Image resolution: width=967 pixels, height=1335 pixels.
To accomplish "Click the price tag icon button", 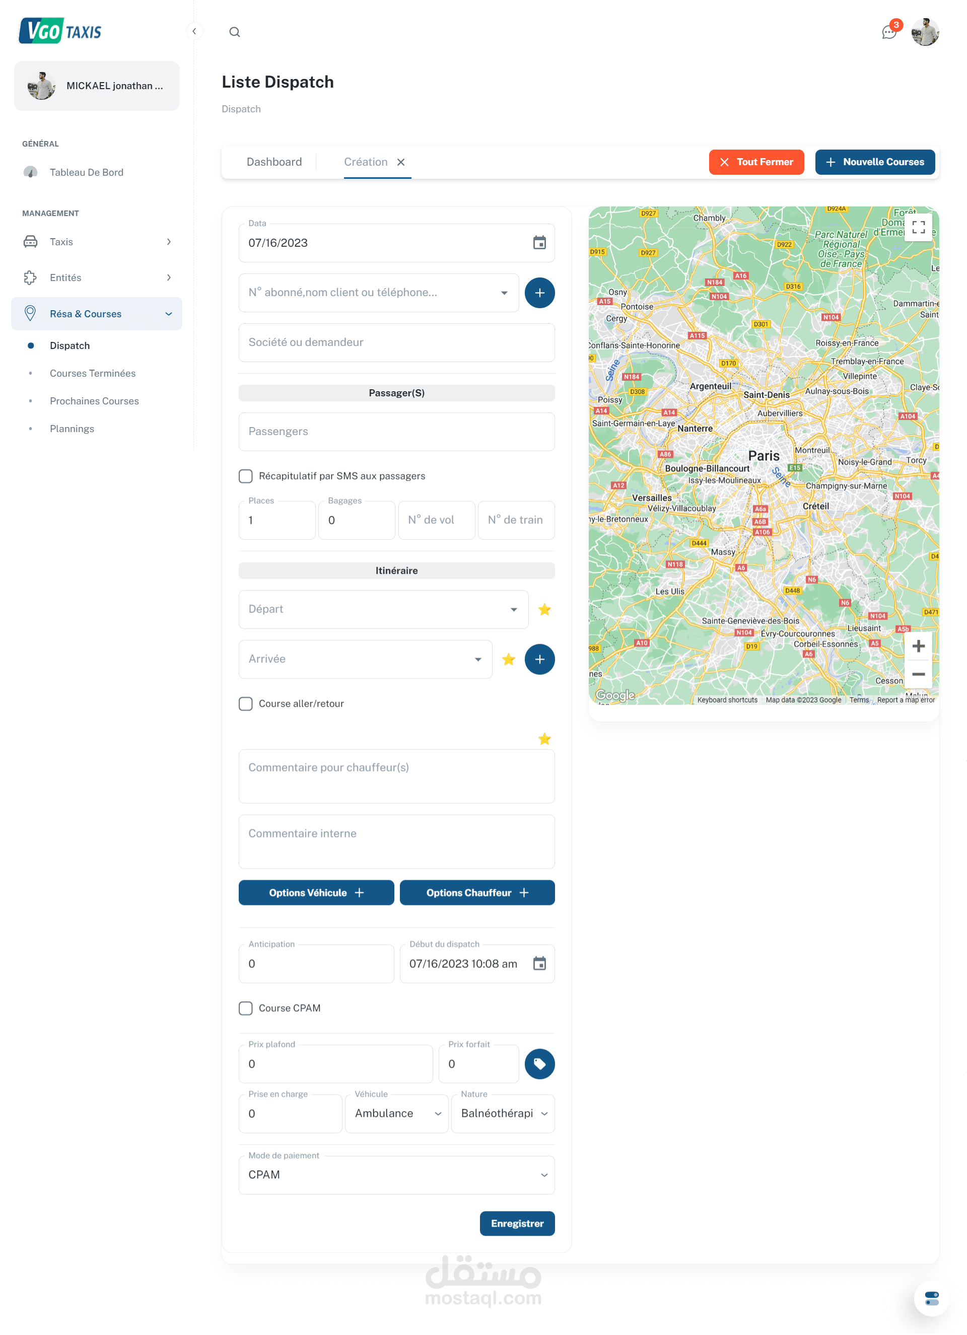I will pyautogui.click(x=539, y=1064).
